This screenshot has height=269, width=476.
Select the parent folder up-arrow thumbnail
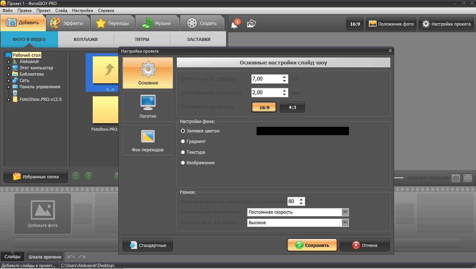[102, 72]
